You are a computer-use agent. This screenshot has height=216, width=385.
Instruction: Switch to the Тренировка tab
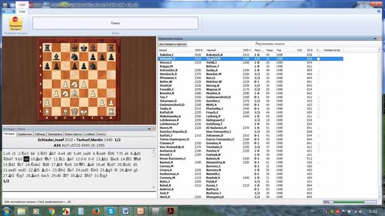click(x=55, y=134)
